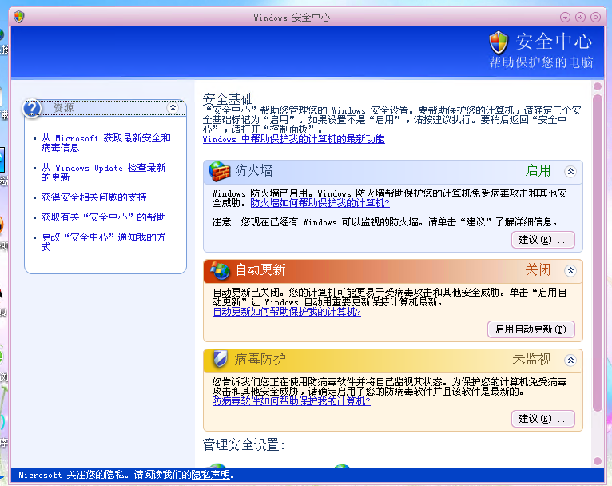Collapse the 病毒防护 section
612x486 pixels.
point(570,360)
